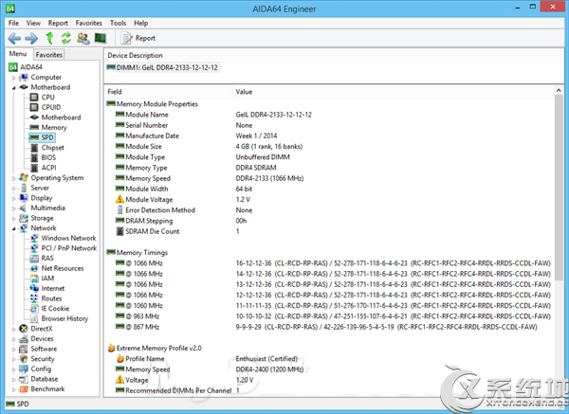Expand the Computer tree node

coord(14,78)
